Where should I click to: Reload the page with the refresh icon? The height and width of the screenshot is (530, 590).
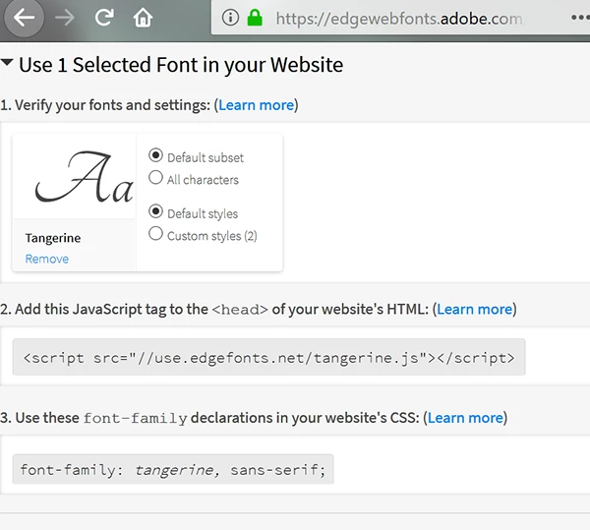104,18
